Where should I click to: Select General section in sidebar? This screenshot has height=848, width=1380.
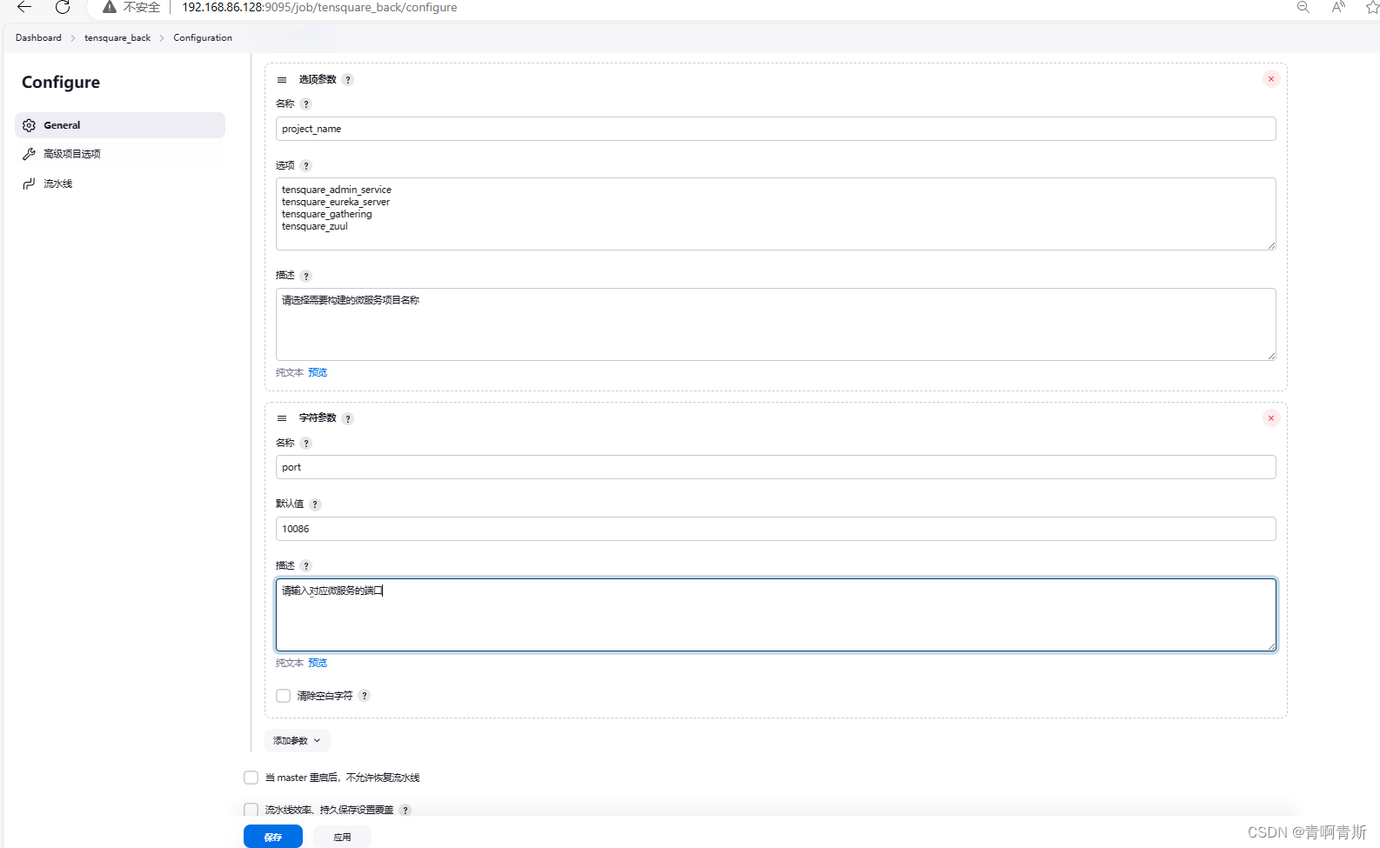[120, 125]
